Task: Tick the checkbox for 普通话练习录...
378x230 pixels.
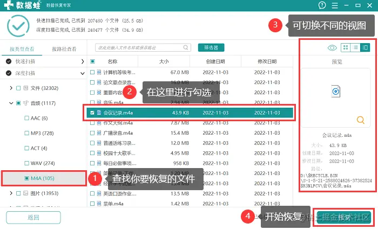Action: 92,143
